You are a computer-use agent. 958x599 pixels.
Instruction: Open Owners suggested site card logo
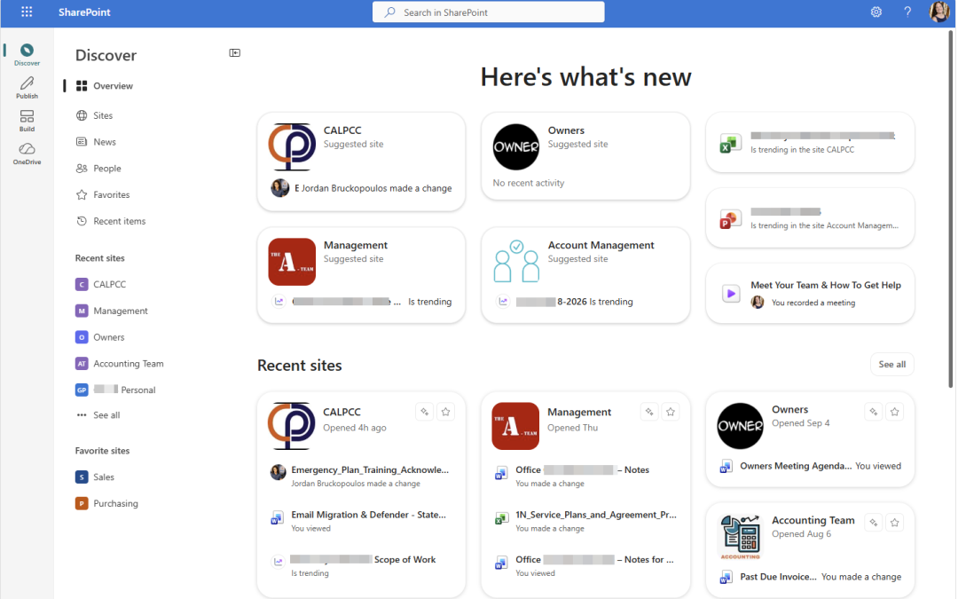point(515,146)
